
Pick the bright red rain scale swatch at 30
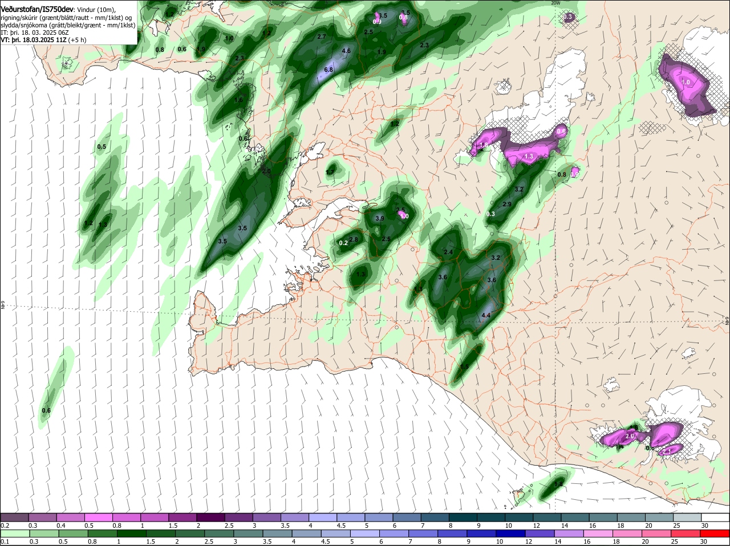716,534
